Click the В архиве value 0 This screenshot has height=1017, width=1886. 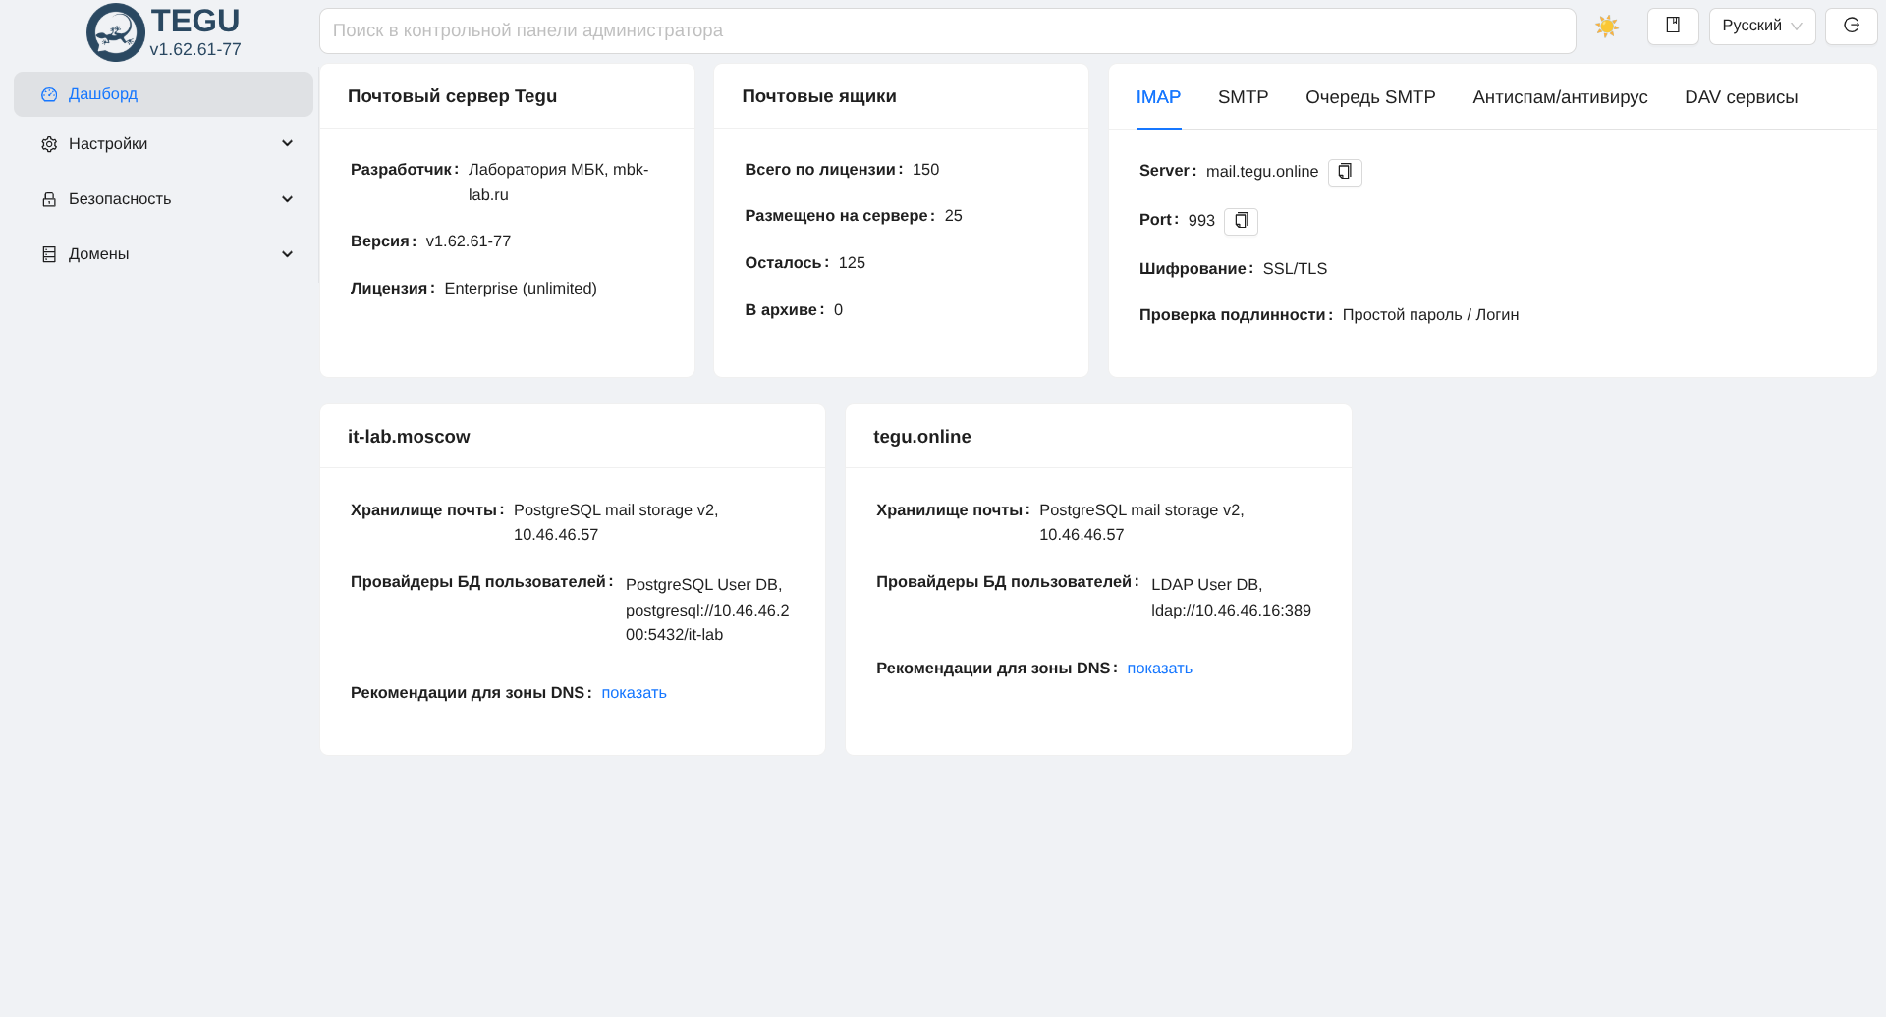click(838, 310)
